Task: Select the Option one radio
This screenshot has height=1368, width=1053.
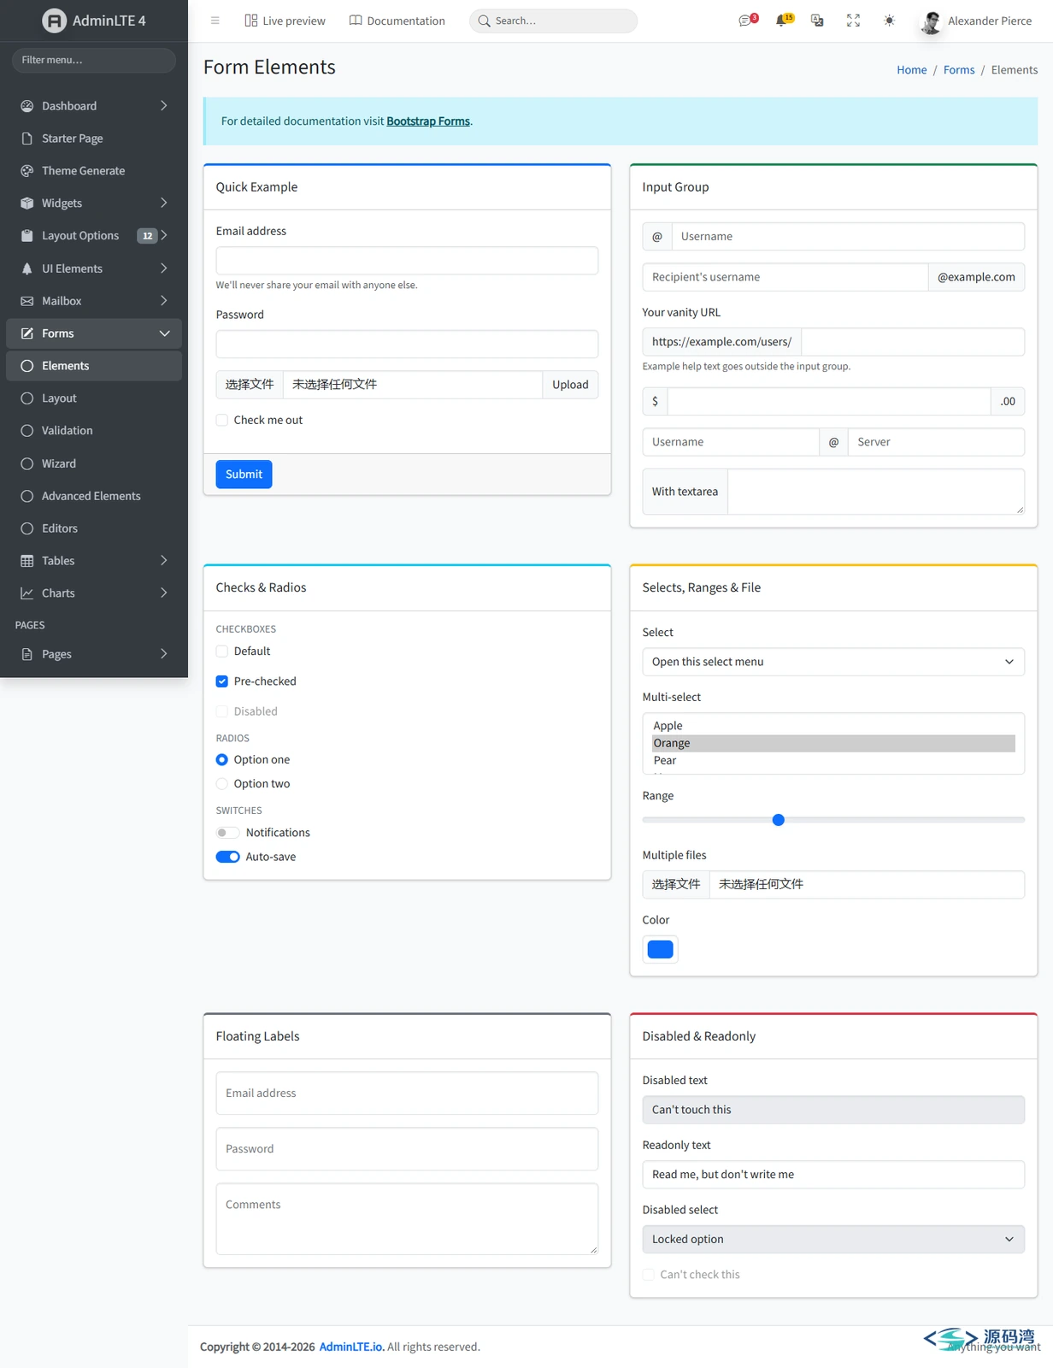Action: click(x=222, y=759)
